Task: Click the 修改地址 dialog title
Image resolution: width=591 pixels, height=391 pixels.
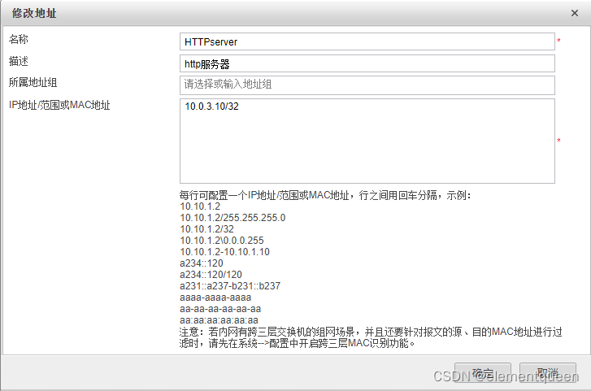Action: [34, 13]
